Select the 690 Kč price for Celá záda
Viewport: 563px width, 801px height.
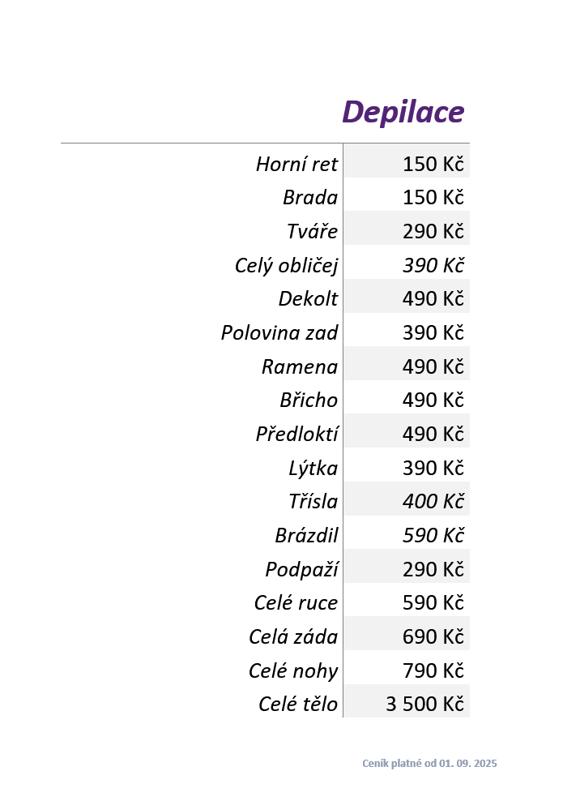coord(433,637)
